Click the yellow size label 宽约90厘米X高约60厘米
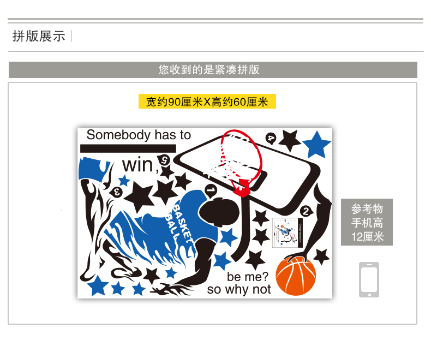The width and height of the screenshot is (431, 346). click(x=207, y=102)
